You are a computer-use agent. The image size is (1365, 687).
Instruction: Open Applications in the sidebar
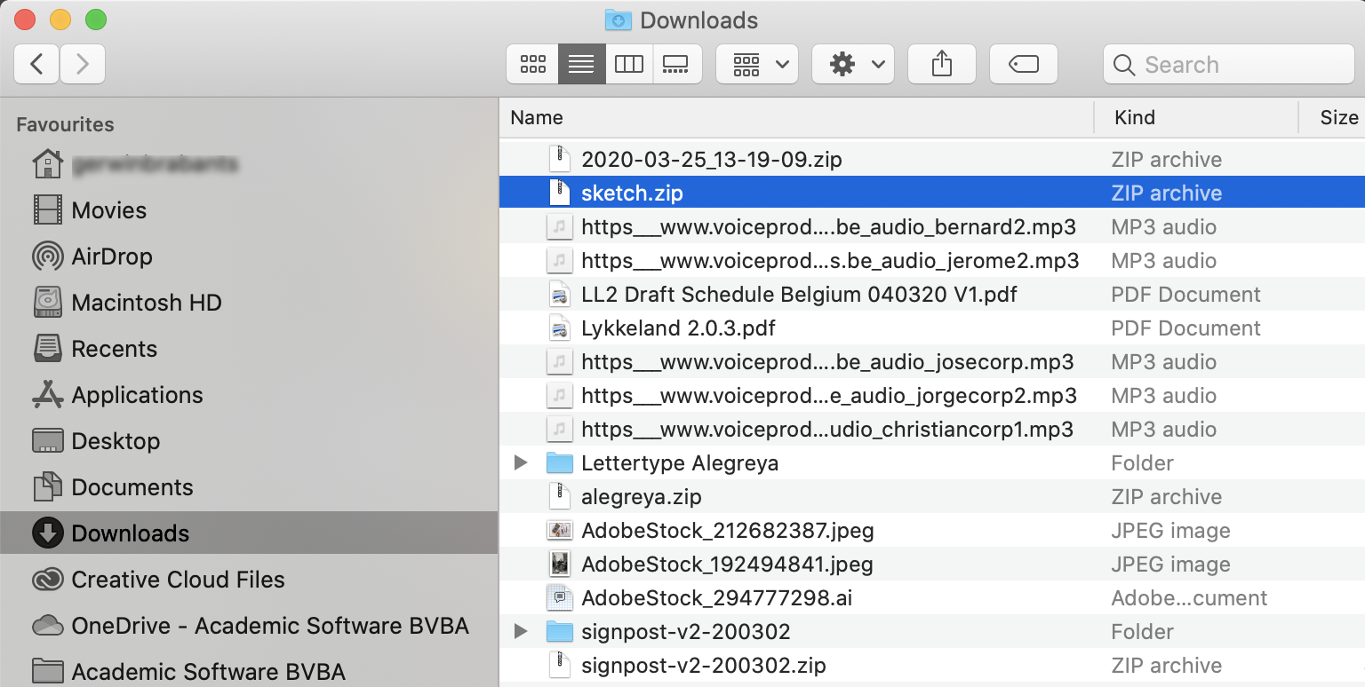click(249, 395)
